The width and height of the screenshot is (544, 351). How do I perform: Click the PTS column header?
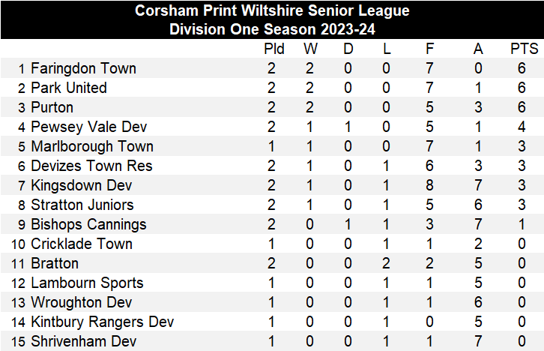(524, 49)
